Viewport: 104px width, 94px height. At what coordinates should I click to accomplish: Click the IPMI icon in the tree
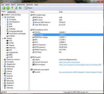8,27
